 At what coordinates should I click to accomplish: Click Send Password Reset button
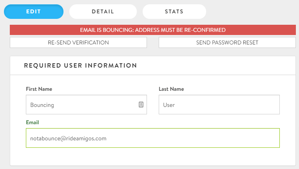[227, 42]
